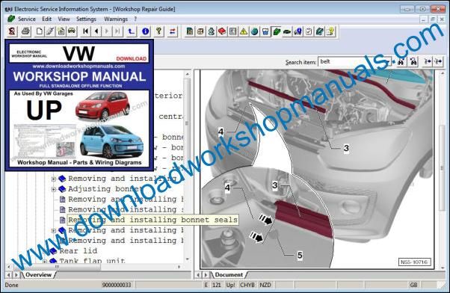Click the Overview tab's left scroll arrow
This screenshot has height=293, width=450.
[9, 275]
